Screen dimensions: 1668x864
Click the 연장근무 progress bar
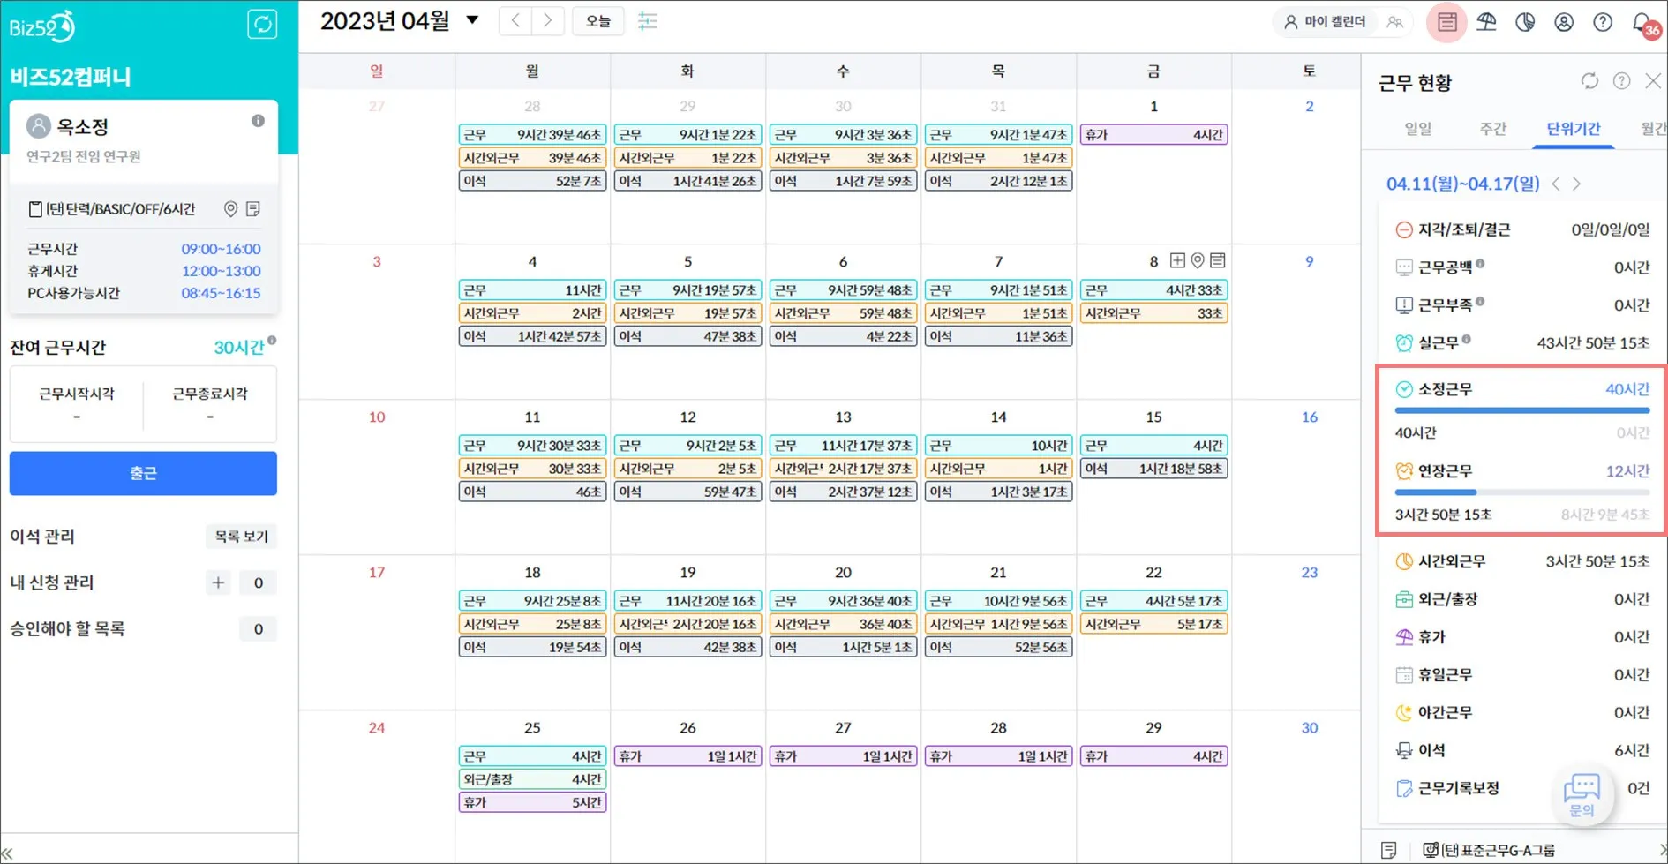[1521, 492]
